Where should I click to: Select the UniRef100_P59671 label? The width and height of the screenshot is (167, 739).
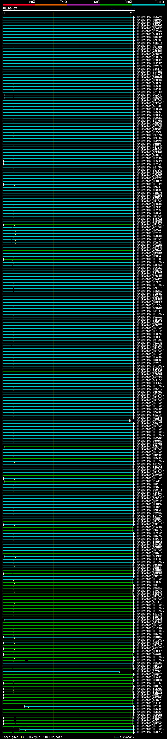pos(150,66)
